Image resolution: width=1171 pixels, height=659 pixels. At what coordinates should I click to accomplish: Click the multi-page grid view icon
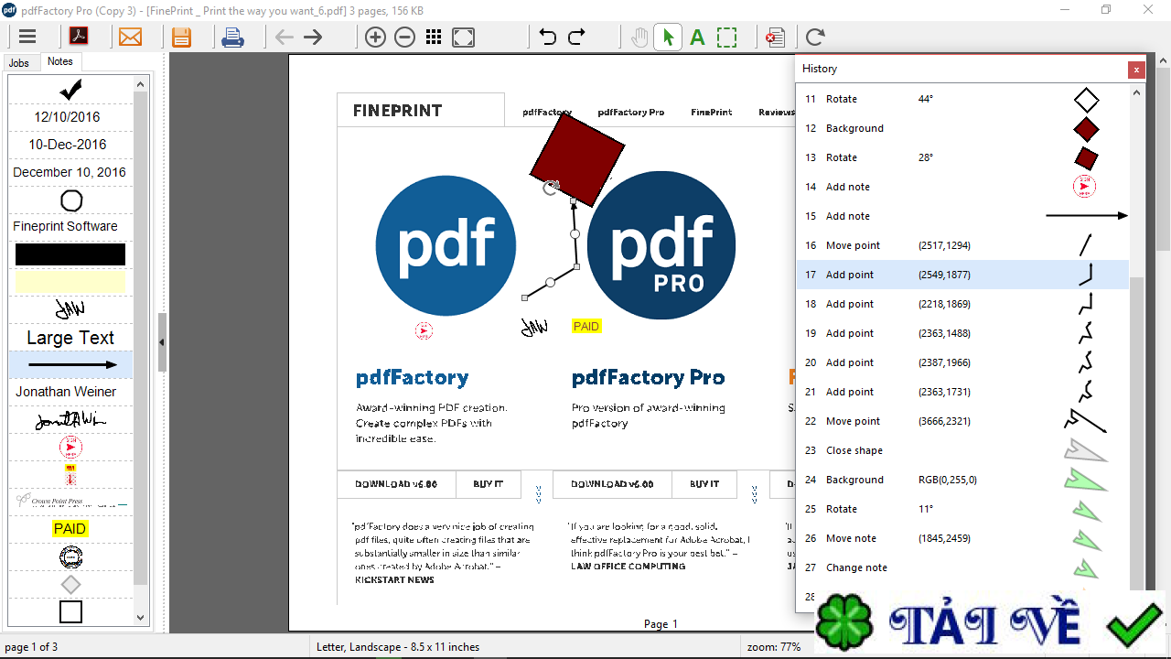pyautogui.click(x=434, y=38)
